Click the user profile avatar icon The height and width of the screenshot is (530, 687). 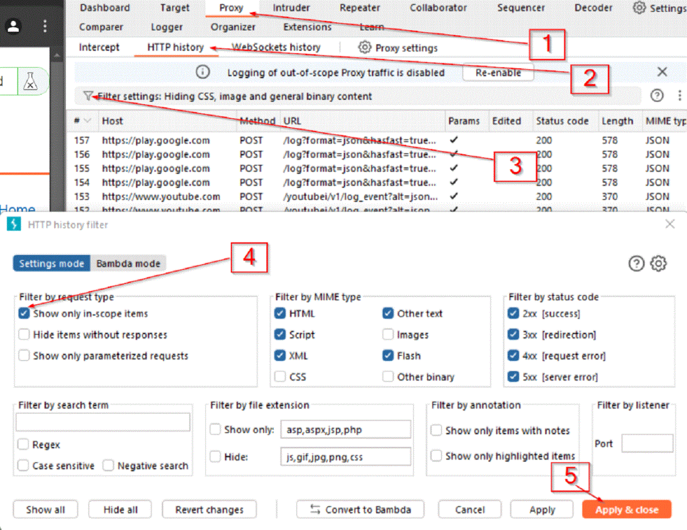tap(14, 26)
